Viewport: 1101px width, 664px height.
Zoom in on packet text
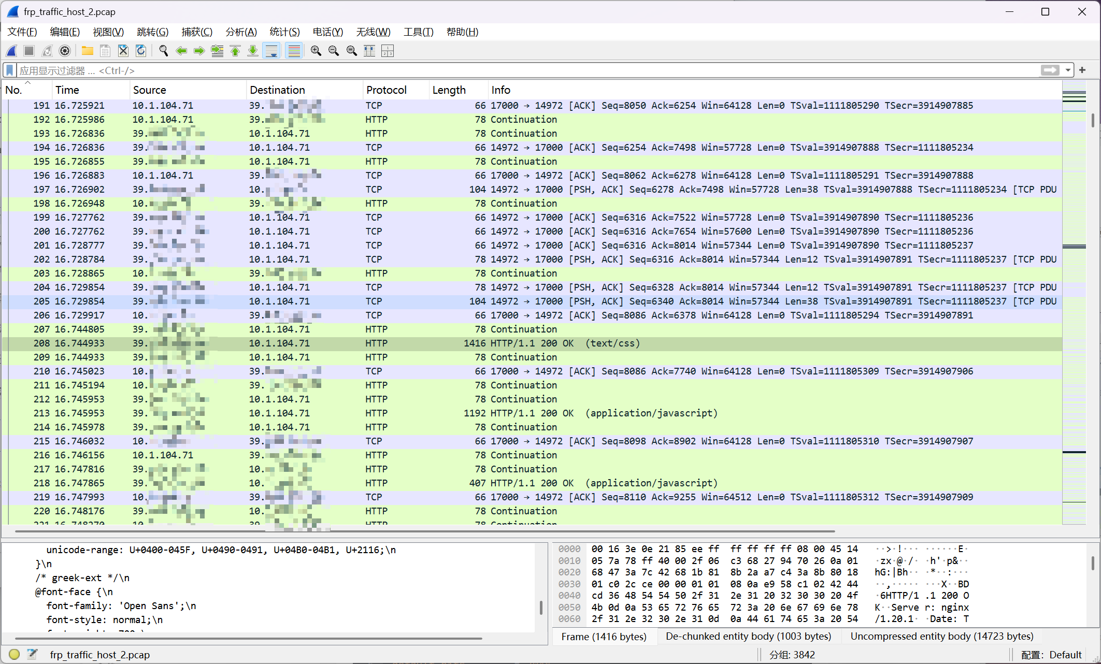(316, 51)
